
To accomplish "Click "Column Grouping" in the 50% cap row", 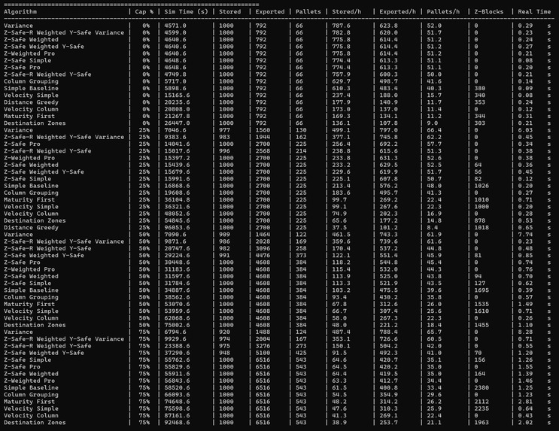I will pos(31,297).
